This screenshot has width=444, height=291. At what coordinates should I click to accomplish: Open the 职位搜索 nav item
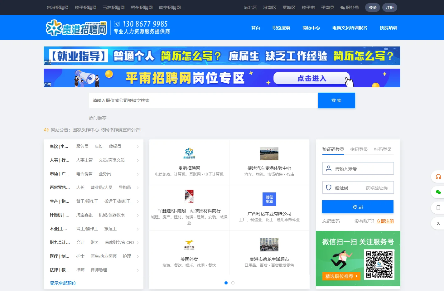(281, 28)
